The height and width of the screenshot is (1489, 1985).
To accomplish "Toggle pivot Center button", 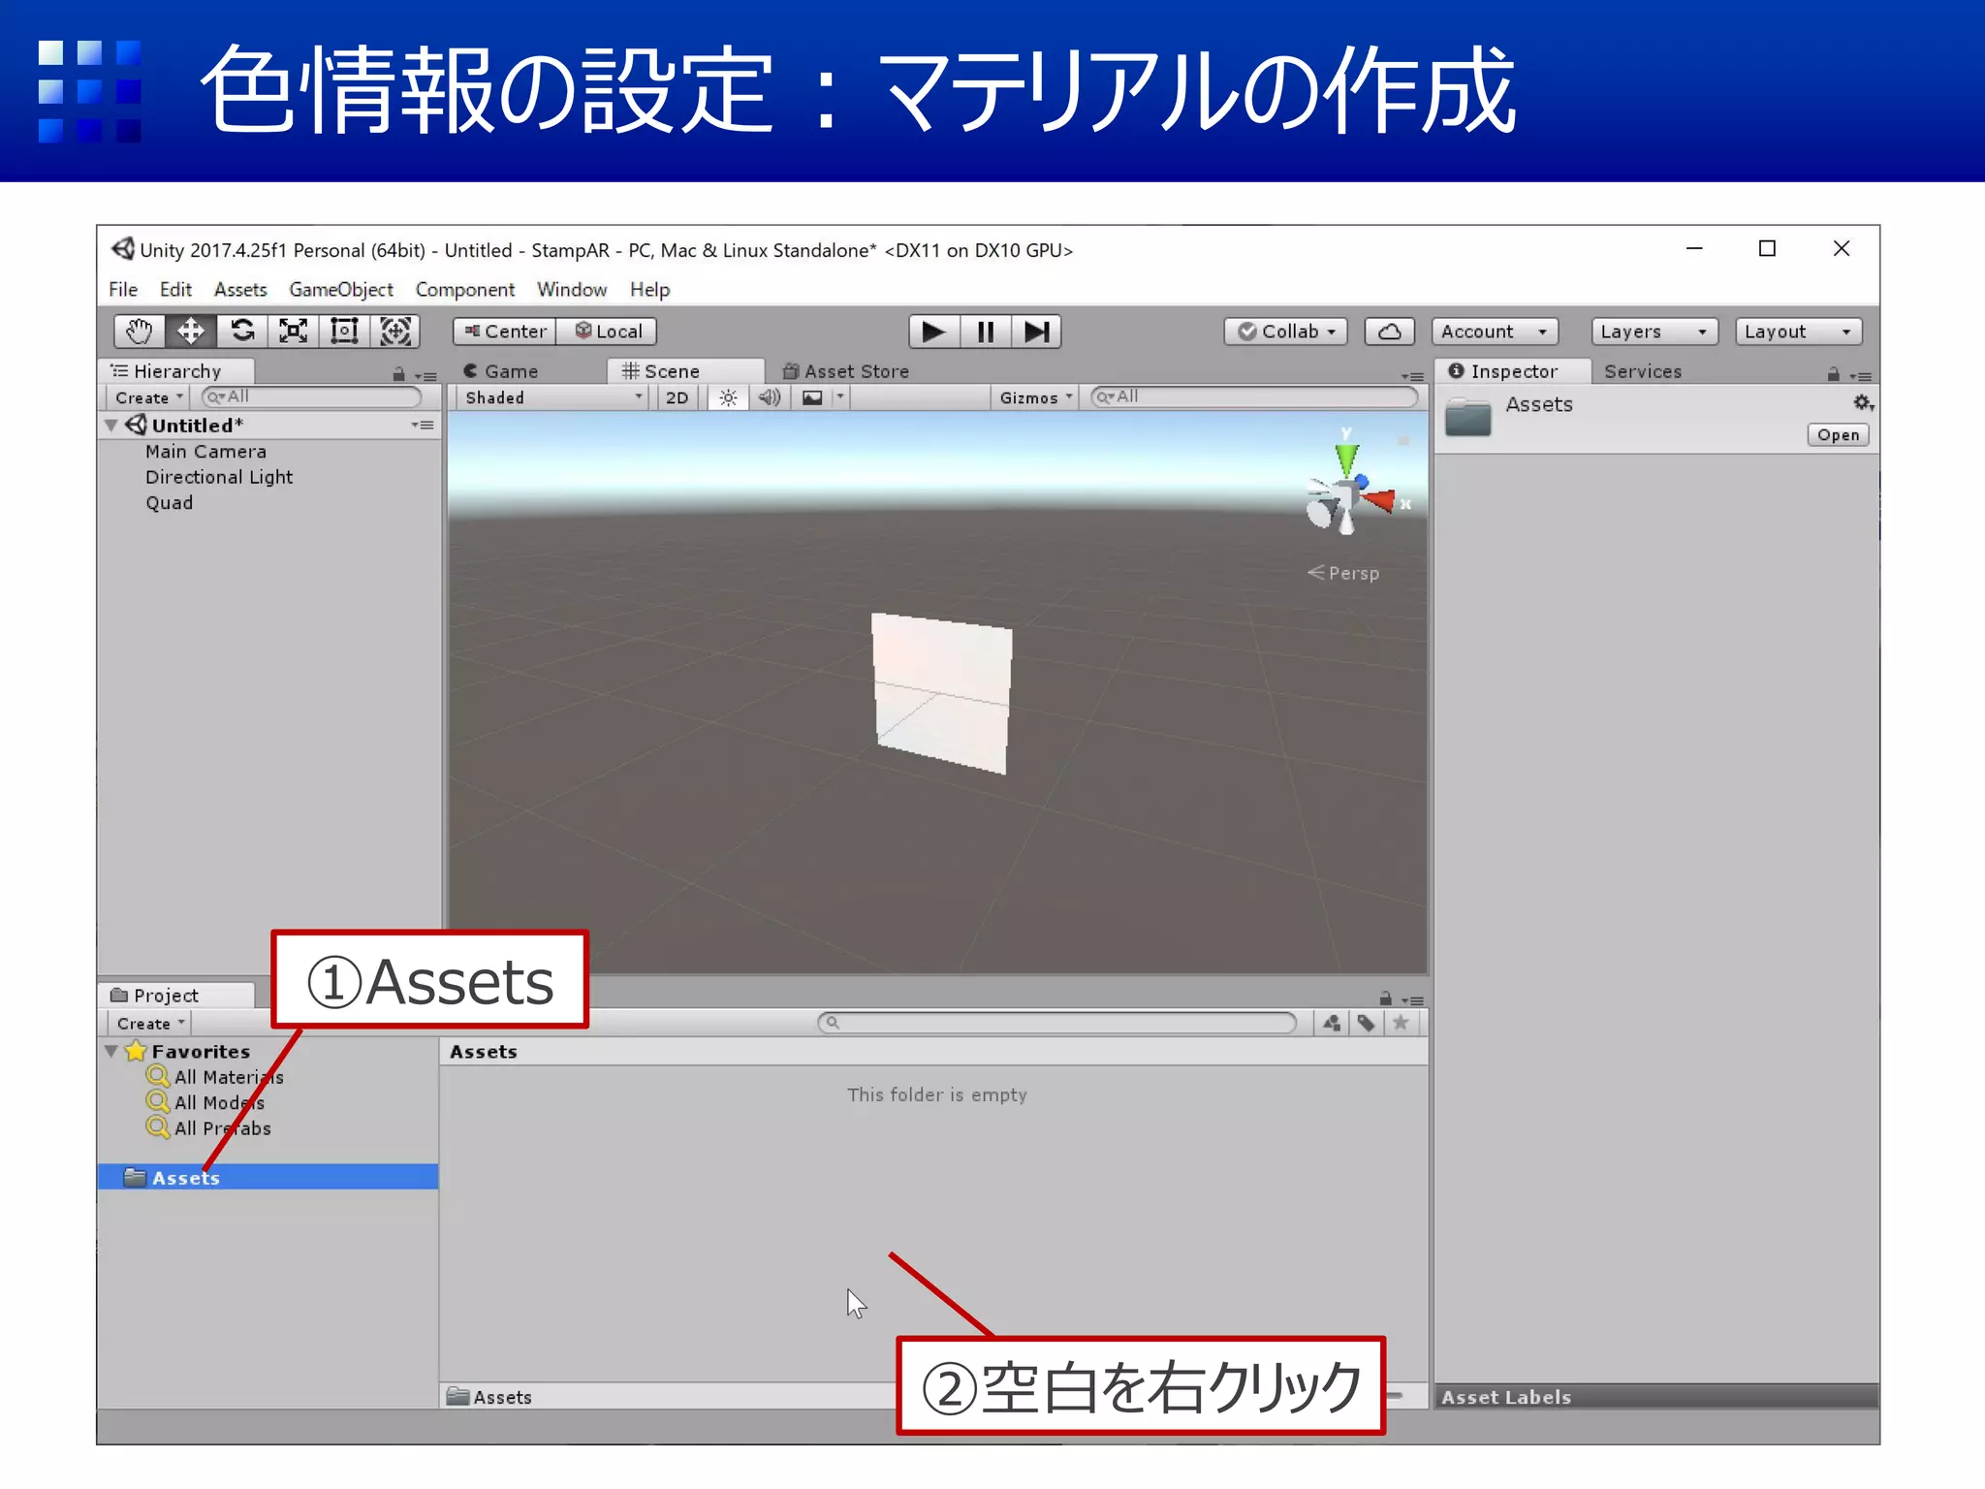I will pos(505,332).
